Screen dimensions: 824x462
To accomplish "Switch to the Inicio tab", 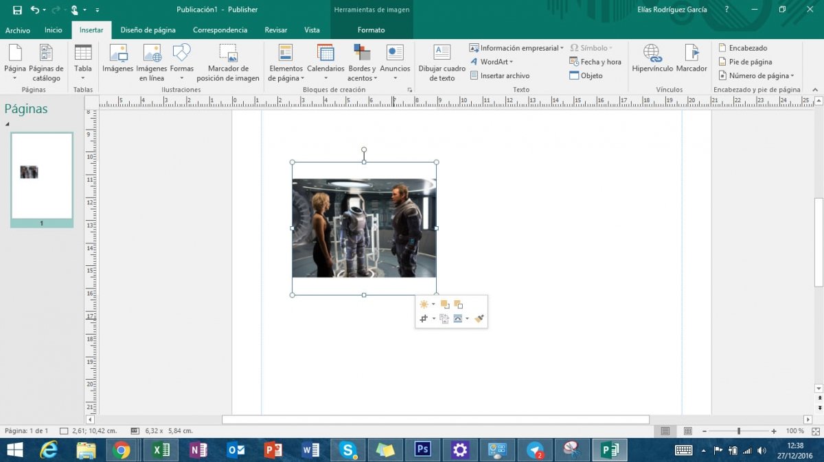I will (x=54, y=30).
